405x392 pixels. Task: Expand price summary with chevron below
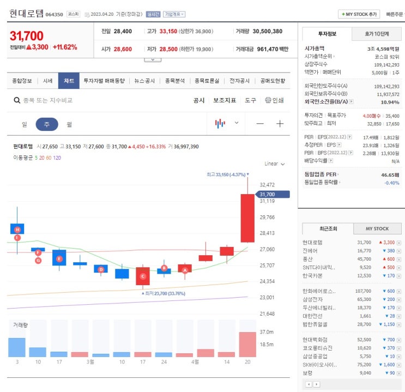click(153, 60)
